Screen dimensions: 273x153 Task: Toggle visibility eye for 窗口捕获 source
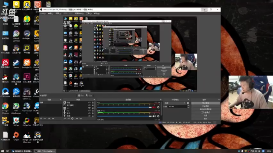coord(90,105)
